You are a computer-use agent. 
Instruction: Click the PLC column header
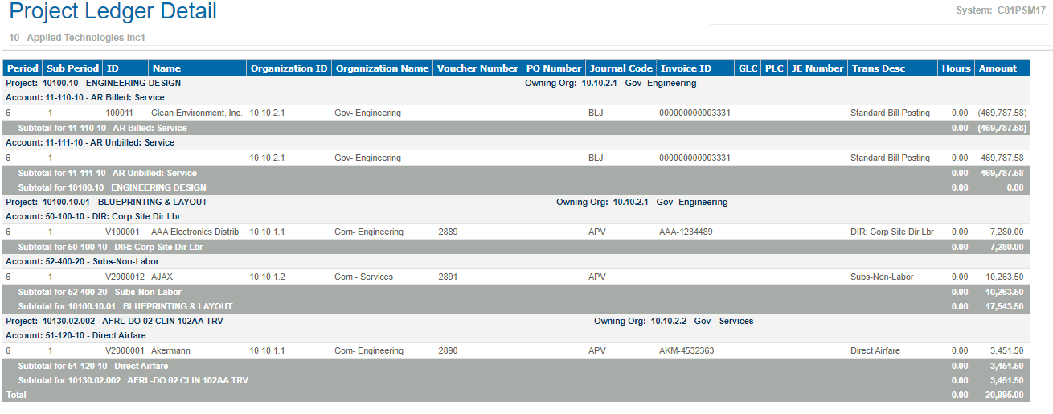[x=774, y=68]
